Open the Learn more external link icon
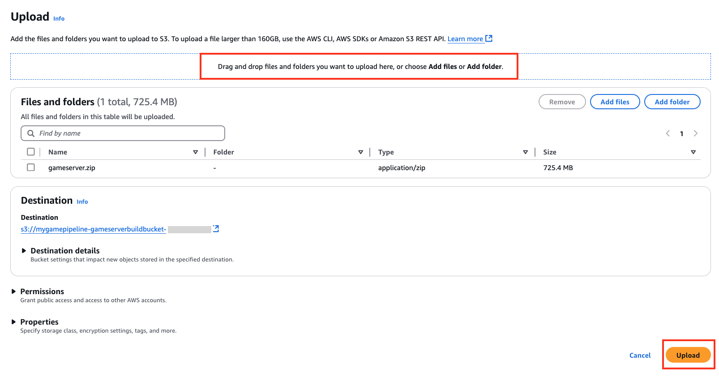The width and height of the screenshot is (719, 381). click(489, 39)
